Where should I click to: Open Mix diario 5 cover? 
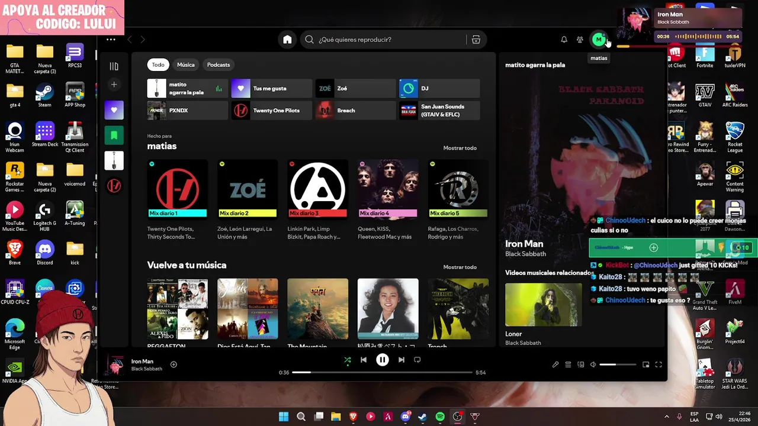point(458,189)
